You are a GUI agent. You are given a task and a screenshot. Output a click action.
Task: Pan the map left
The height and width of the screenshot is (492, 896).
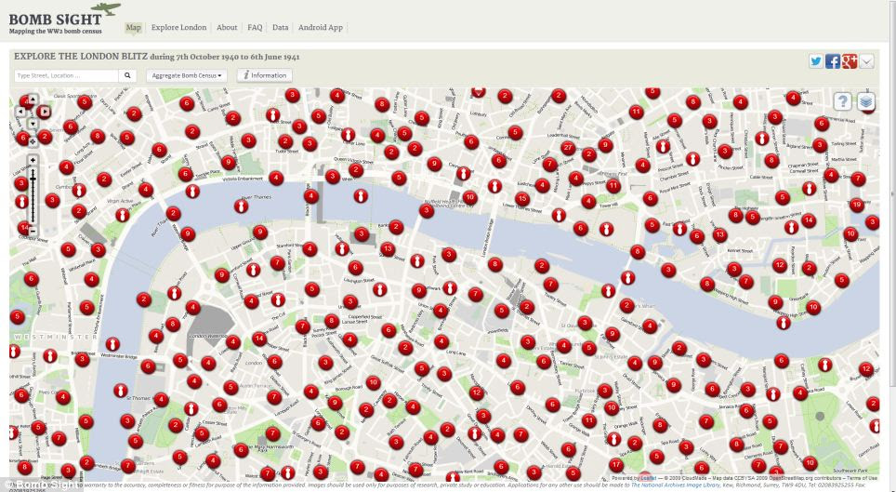pyautogui.click(x=20, y=112)
